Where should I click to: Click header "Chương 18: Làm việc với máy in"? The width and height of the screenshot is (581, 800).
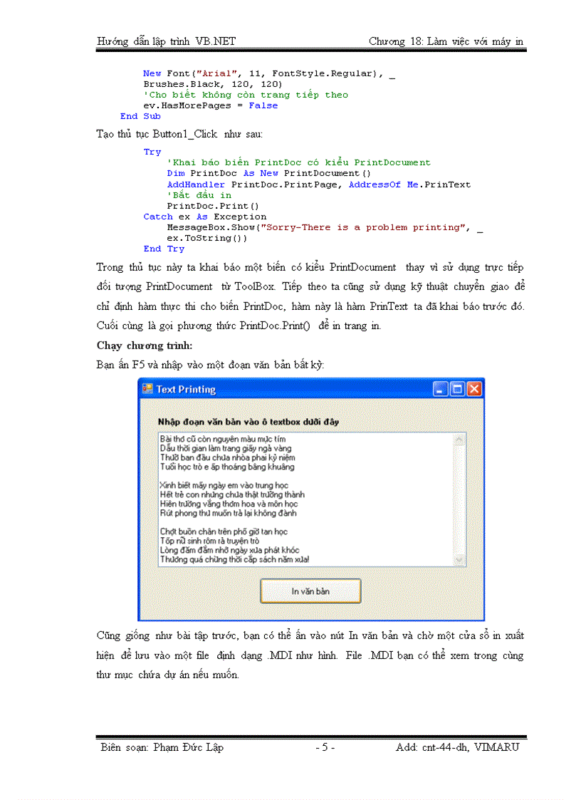click(446, 41)
